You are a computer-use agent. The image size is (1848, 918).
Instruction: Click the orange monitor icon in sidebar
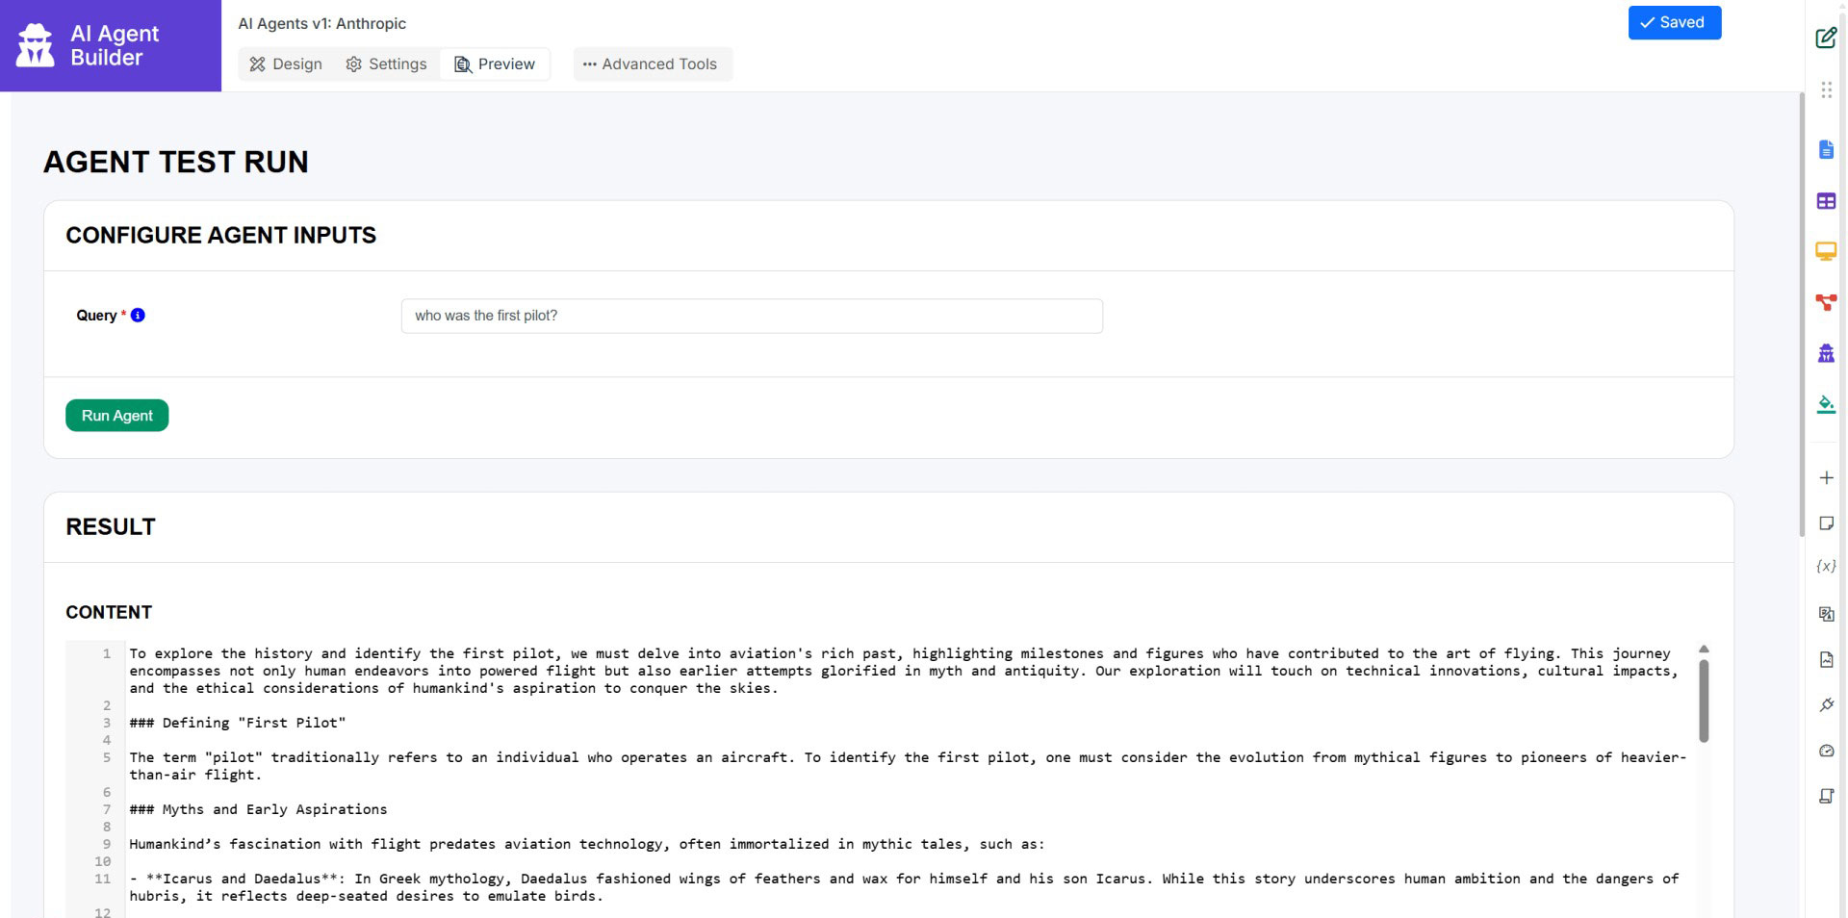pos(1826,251)
